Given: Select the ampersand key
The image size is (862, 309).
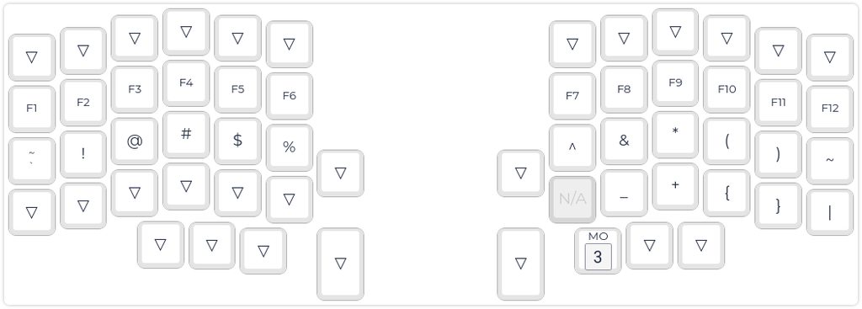Looking at the screenshot, I should [624, 141].
